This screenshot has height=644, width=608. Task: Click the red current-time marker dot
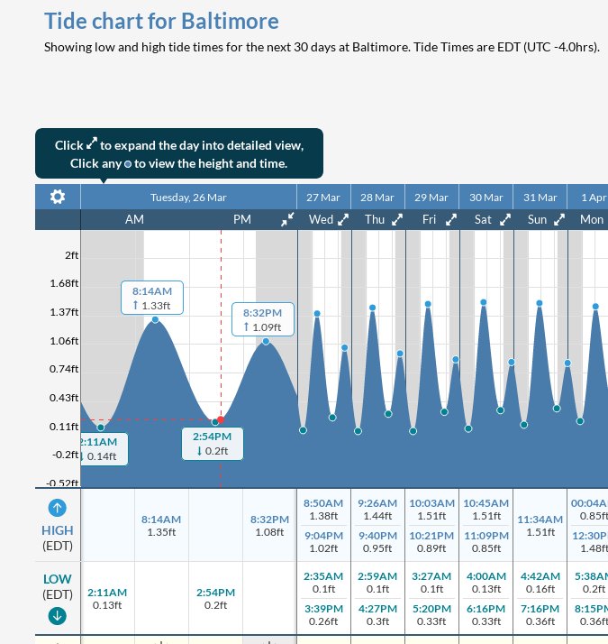(x=221, y=419)
